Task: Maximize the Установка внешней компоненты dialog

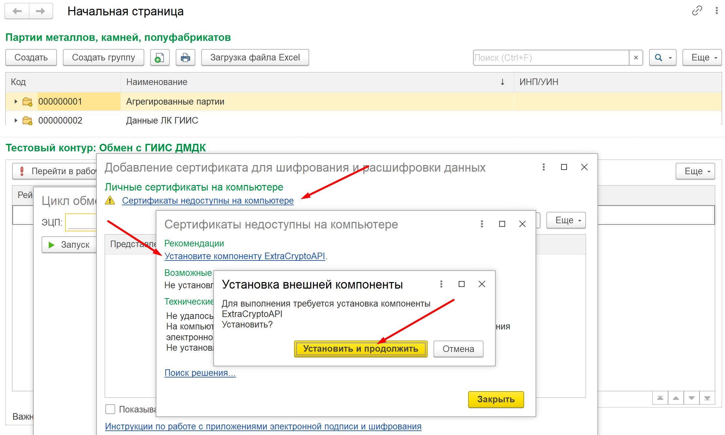Action: click(462, 284)
